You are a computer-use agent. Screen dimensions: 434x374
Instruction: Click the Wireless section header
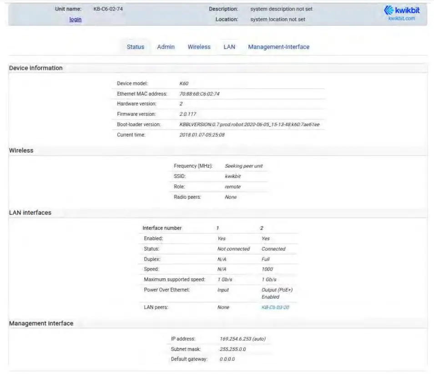click(21, 151)
